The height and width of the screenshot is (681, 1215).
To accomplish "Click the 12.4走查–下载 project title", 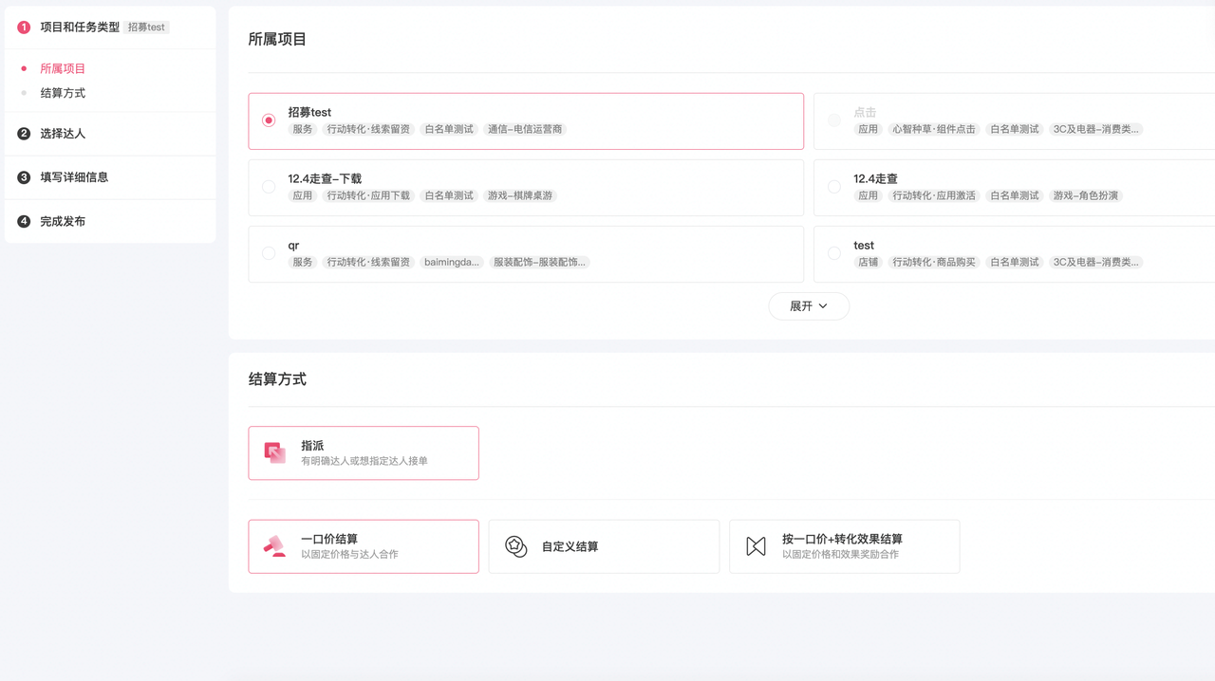I will 325,178.
